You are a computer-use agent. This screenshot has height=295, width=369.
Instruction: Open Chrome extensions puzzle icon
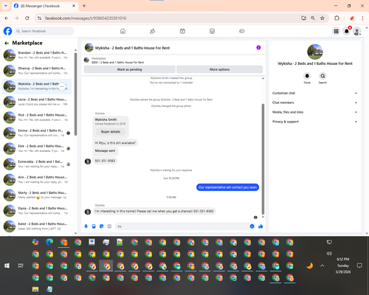[337, 18]
